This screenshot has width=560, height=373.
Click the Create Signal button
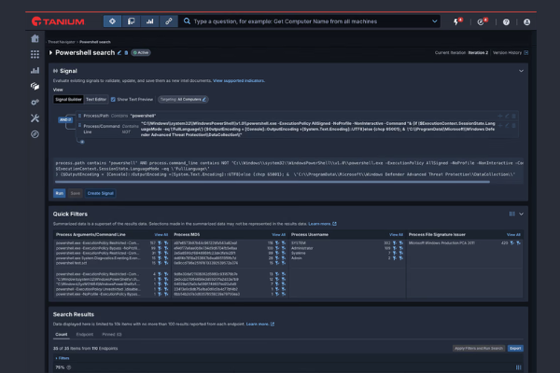click(x=101, y=193)
